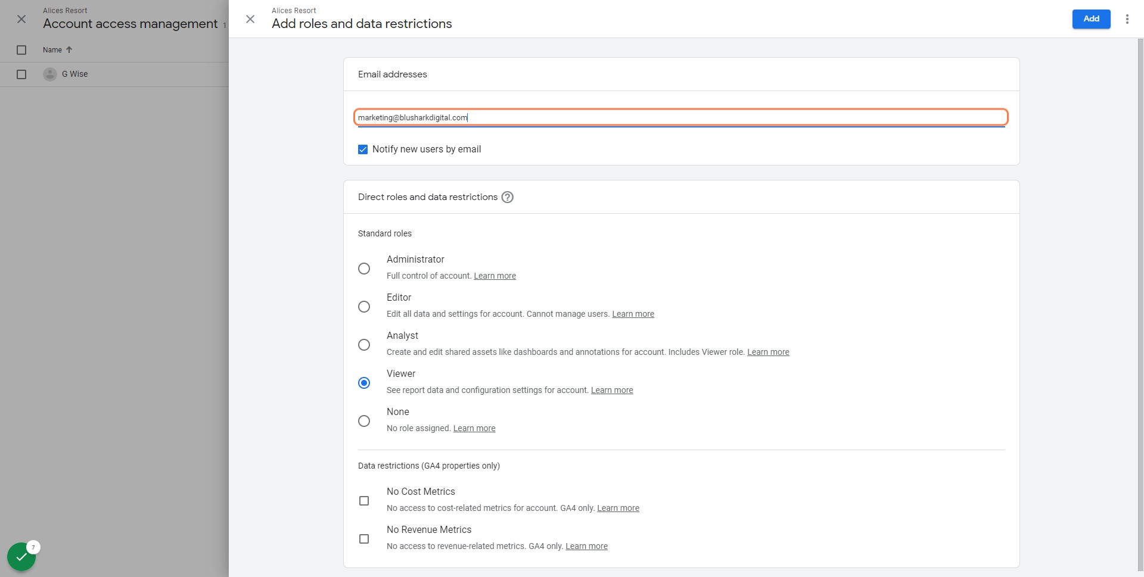
Task: Open Learn more link for Administrator
Action: pos(495,276)
